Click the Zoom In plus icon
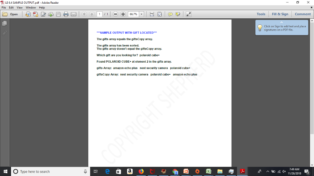The width and height of the screenshot is (314, 176). click(x=123, y=14)
